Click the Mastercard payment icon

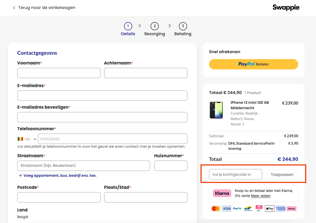point(215,209)
